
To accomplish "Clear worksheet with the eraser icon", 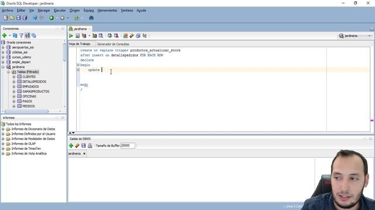I will [131, 36].
